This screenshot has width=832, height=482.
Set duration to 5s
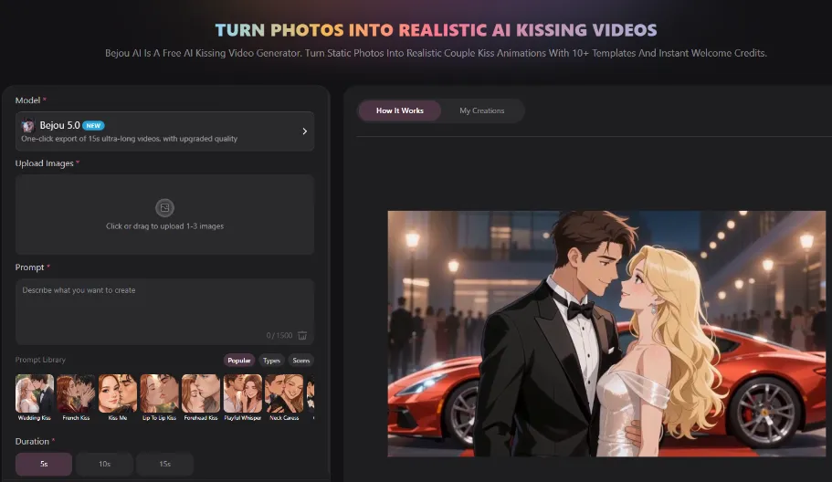[x=44, y=464]
